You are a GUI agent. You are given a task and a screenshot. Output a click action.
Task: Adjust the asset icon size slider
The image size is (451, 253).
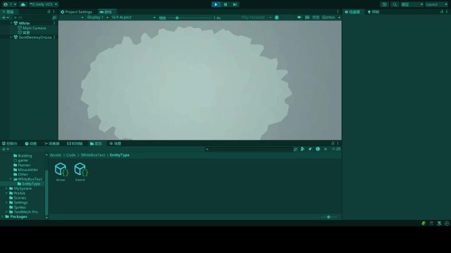(x=328, y=217)
